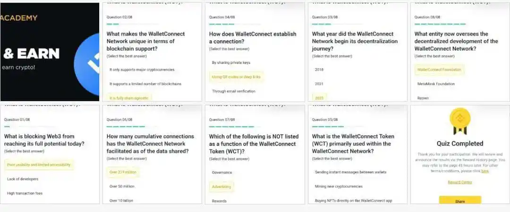Select the '2018' answer option
510x212 pixels.
(x=319, y=70)
